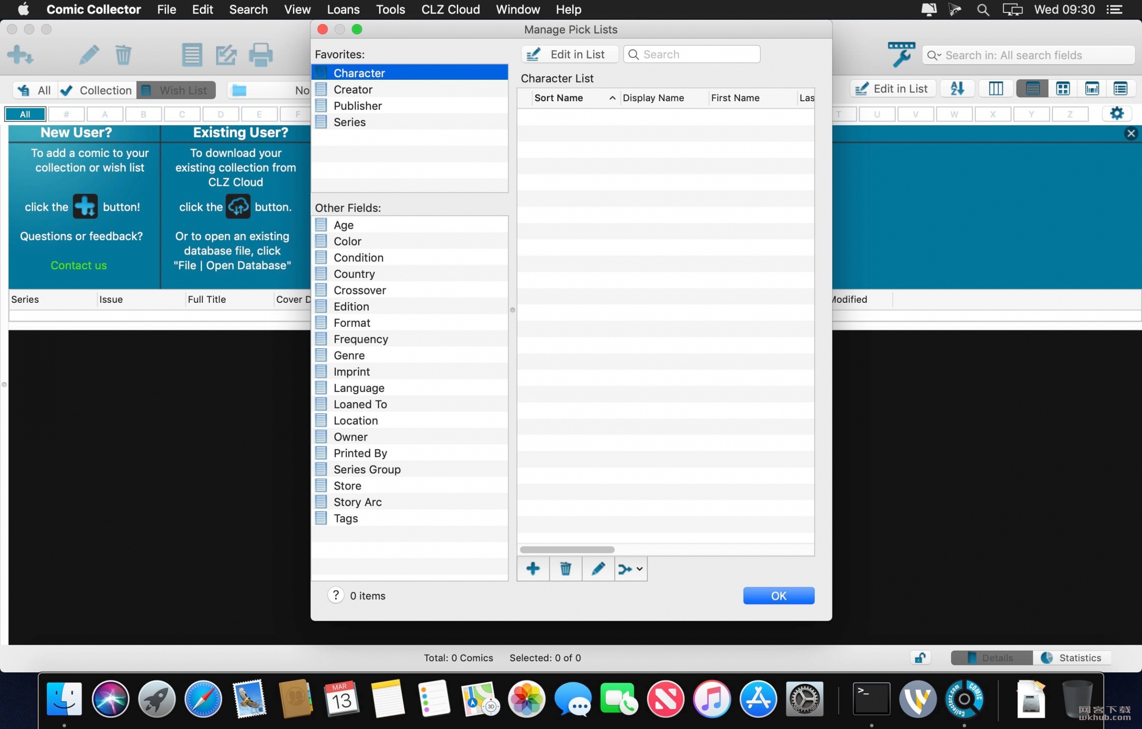Click the pencil Edit icon in main toolbar
The width and height of the screenshot is (1142, 729).
pos(89,55)
